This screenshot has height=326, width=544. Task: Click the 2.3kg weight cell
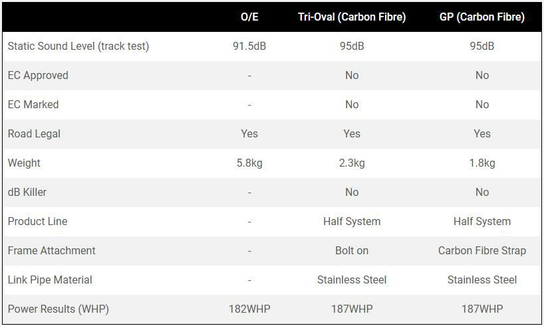352,163
